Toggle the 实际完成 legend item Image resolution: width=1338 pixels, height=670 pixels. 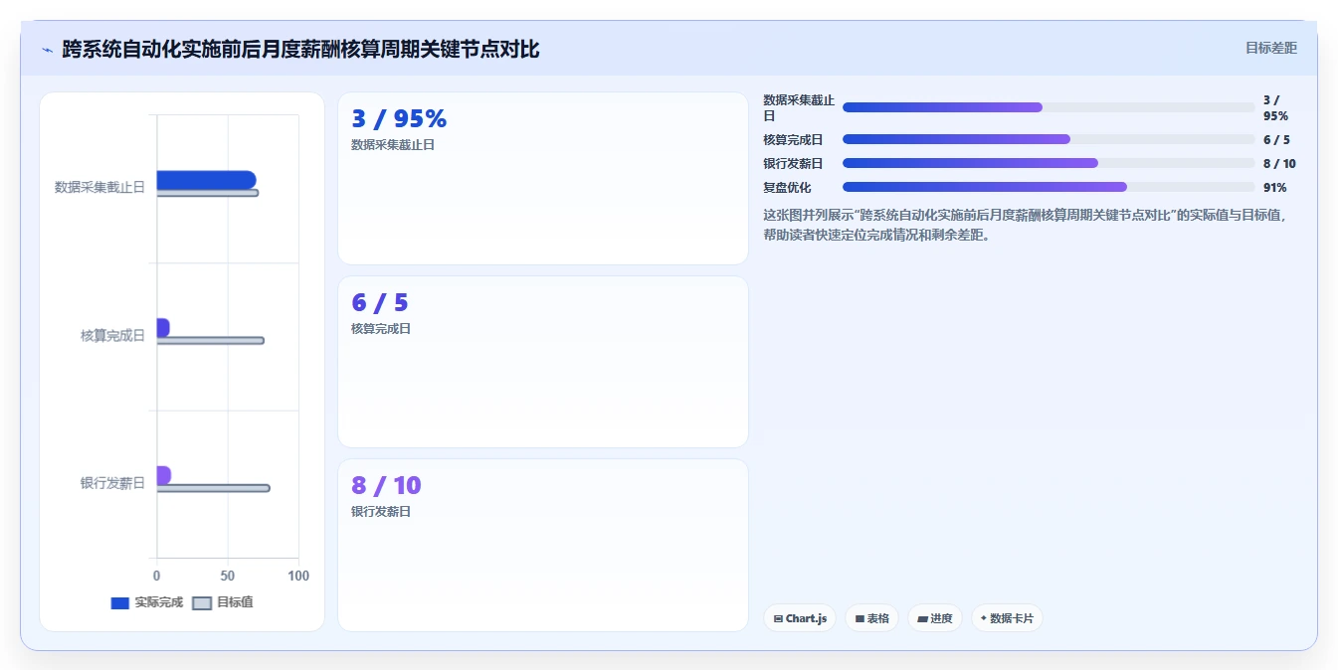tap(147, 602)
